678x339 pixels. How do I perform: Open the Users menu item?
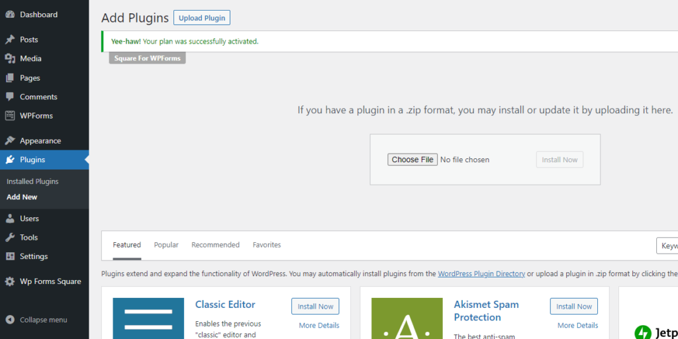[44, 218]
